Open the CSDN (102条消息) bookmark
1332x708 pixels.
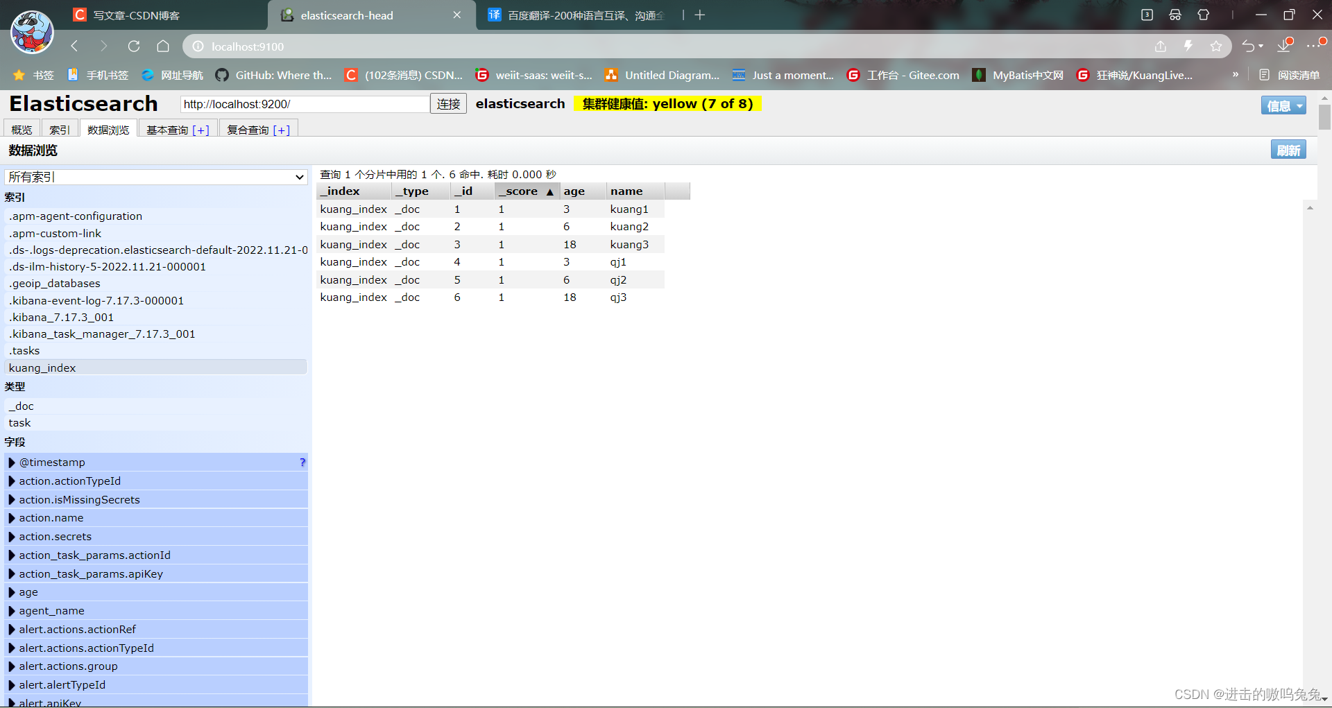point(404,75)
